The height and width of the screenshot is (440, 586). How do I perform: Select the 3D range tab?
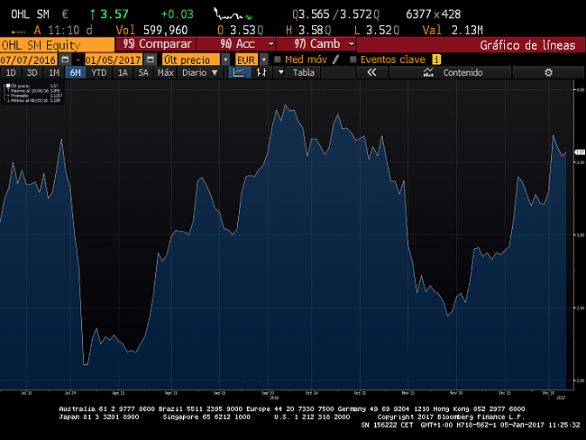pos(32,72)
